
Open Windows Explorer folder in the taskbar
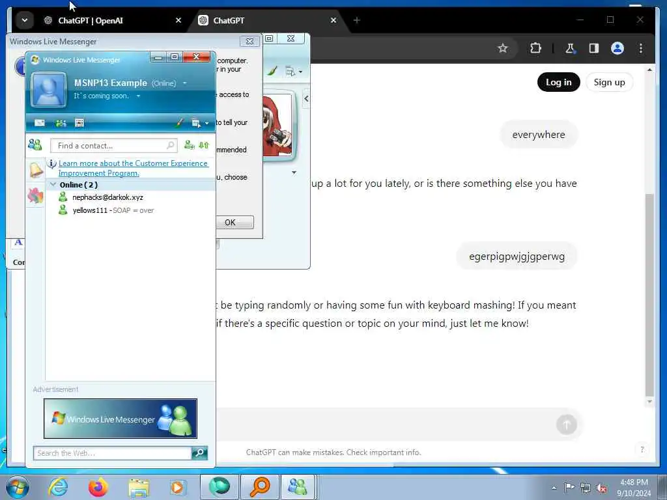[139, 488]
